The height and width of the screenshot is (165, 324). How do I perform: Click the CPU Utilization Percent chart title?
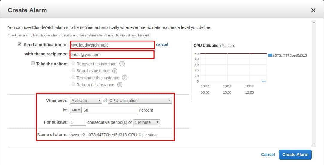[x=214, y=46]
